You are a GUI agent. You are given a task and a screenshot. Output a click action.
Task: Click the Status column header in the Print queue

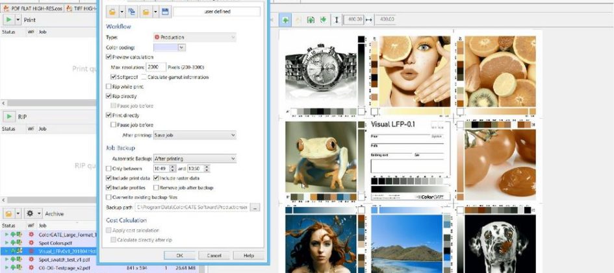(x=8, y=32)
